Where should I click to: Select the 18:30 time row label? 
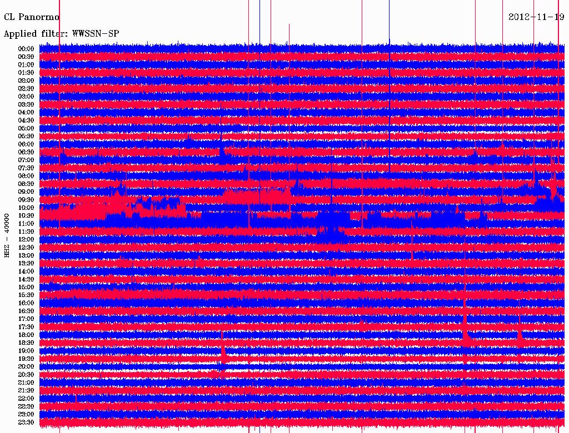[26, 343]
